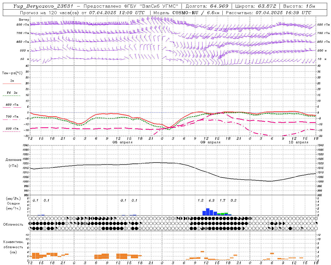Click the tallest blue precipitation bar
The image size is (331, 265).
(x=208, y=212)
